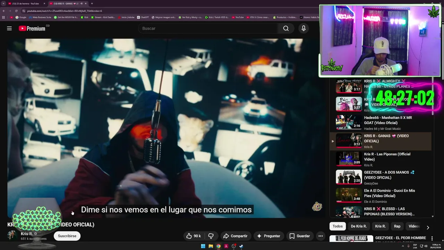Dislike the video with thumbs-down
This screenshot has width=444, height=250.
[211, 236]
